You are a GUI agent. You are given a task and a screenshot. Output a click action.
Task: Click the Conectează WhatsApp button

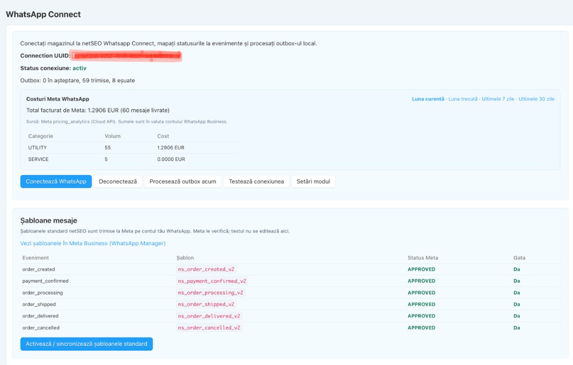pos(56,181)
